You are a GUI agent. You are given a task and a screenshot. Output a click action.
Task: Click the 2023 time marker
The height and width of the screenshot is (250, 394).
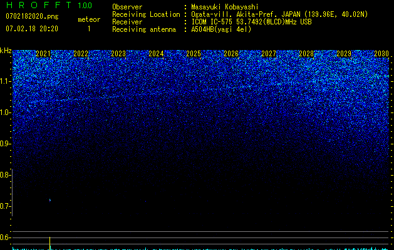click(118, 54)
